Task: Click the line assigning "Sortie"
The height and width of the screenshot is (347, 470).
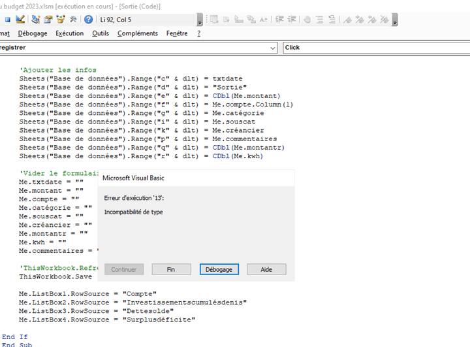Action: click(133, 88)
